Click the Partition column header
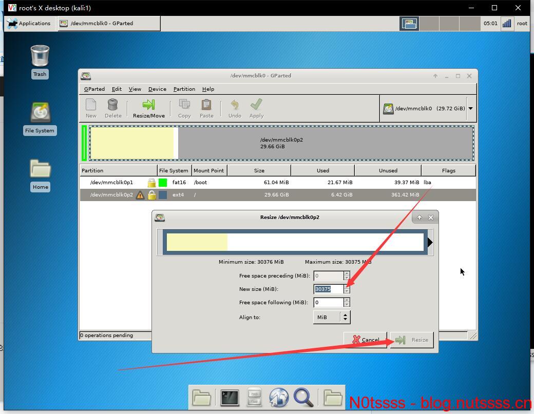The width and height of the screenshot is (534, 414). tap(118, 170)
